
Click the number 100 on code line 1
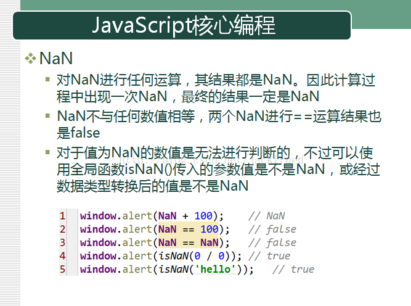tap(203, 216)
